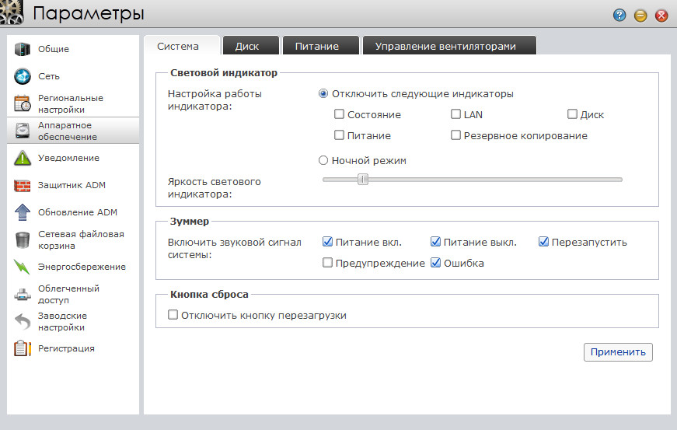Screen dimensions: 677x430
Task: Open the Управление вентиляторами tab
Action: click(445, 46)
